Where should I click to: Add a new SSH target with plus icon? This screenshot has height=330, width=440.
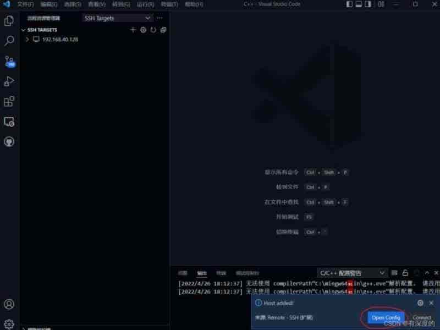pyautogui.click(x=133, y=30)
